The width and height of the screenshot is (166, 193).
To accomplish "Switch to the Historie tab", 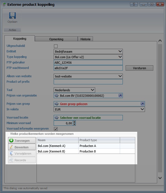I will 85,39.
